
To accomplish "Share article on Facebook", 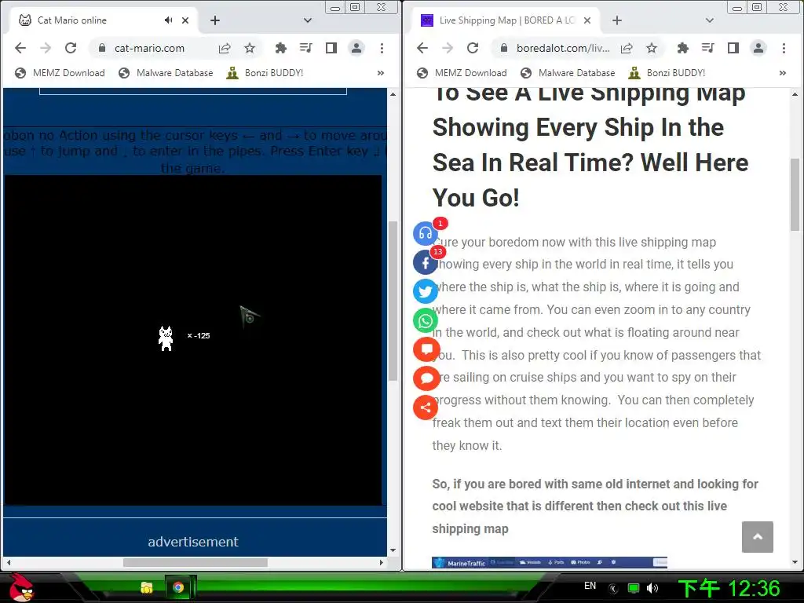I will tap(426, 262).
